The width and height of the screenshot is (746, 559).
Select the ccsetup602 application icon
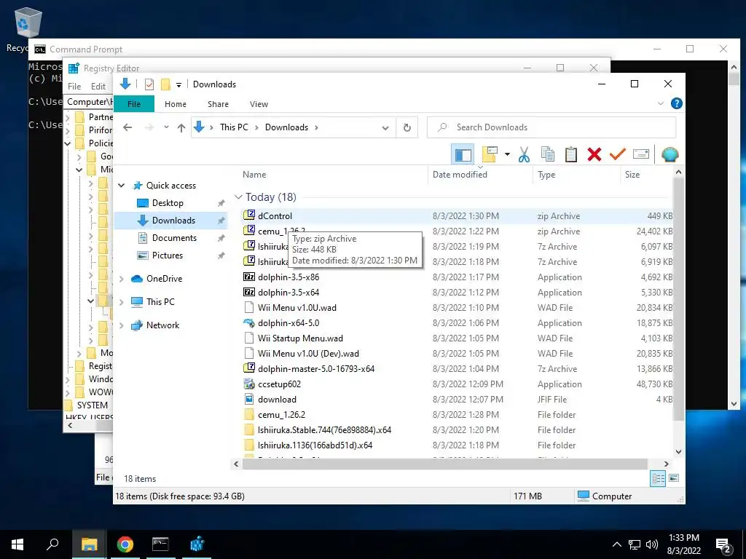click(x=249, y=384)
